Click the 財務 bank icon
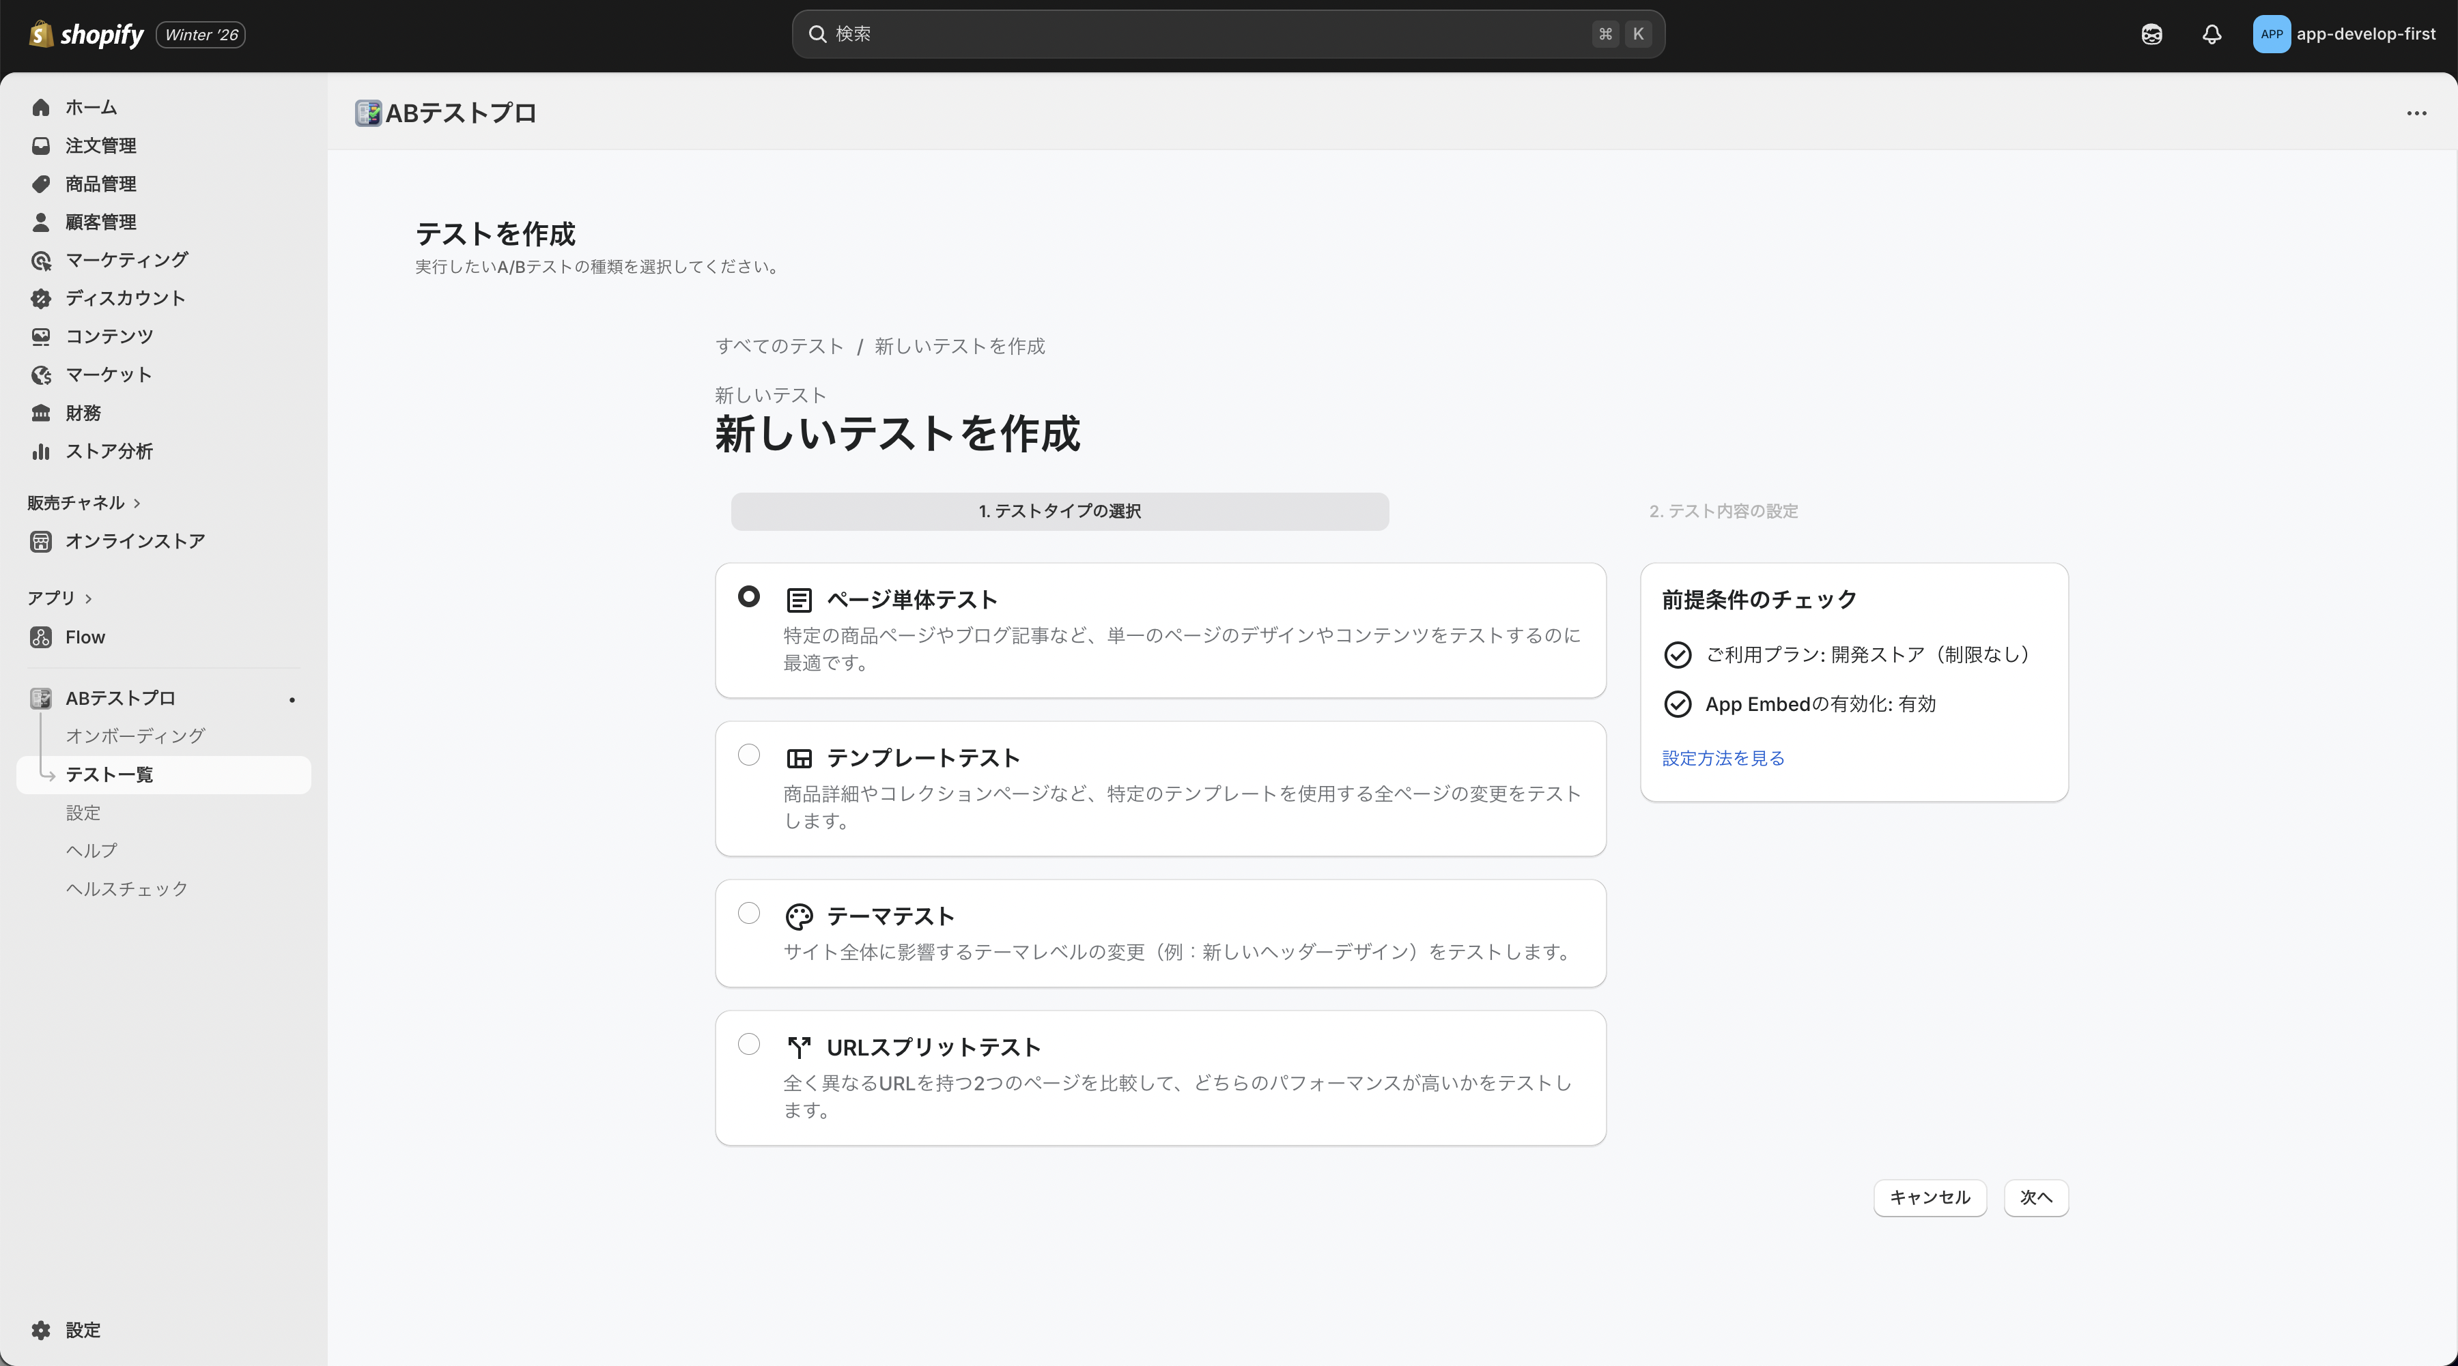Viewport: 2458px width, 1366px height. coord(40,413)
